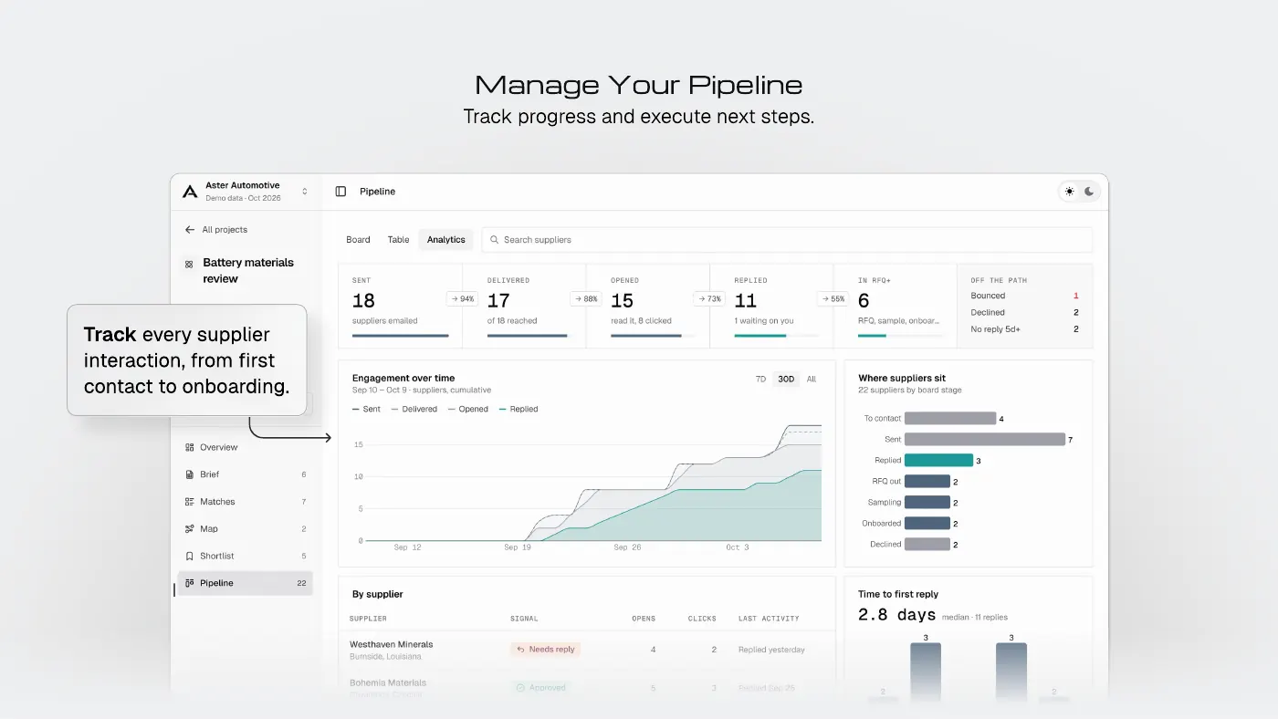
Task: Click the Sent progress bar under 18
Action: click(x=400, y=336)
